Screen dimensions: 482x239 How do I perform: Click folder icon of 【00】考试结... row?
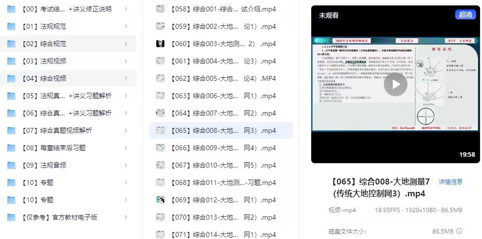click(x=11, y=9)
